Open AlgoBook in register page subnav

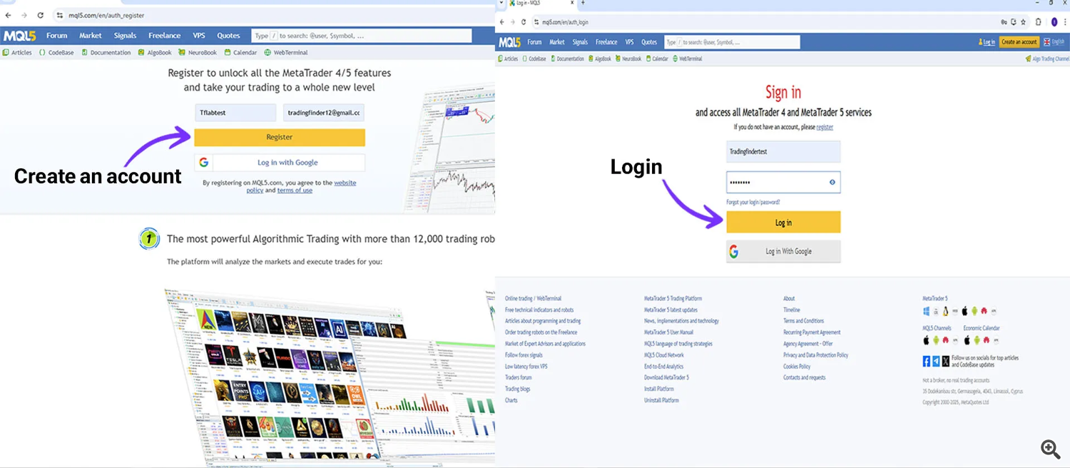pyautogui.click(x=156, y=52)
